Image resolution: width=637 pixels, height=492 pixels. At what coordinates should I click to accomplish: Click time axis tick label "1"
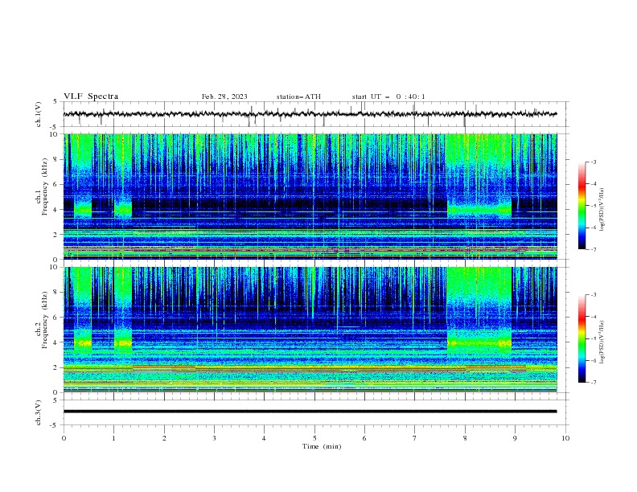pyautogui.click(x=113, y=438)
